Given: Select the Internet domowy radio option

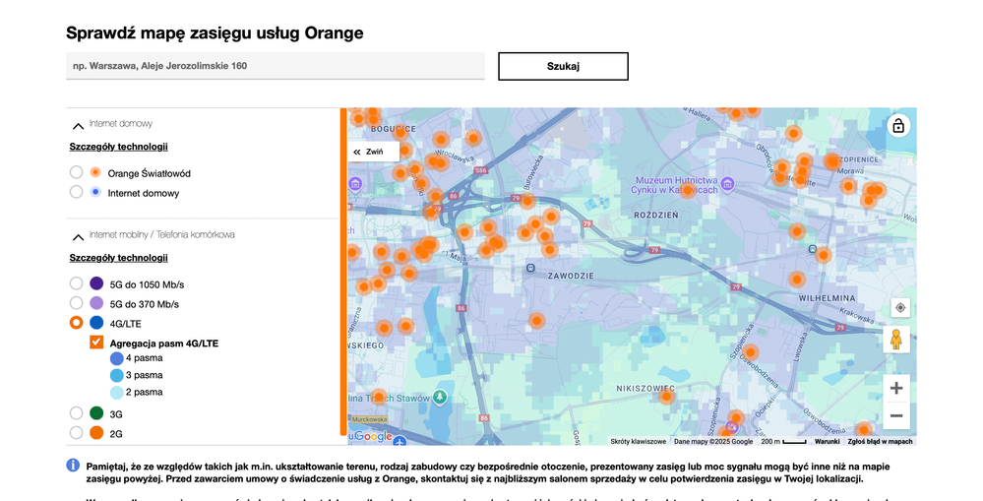Looking at the screenshot, I should pos(76,193).
